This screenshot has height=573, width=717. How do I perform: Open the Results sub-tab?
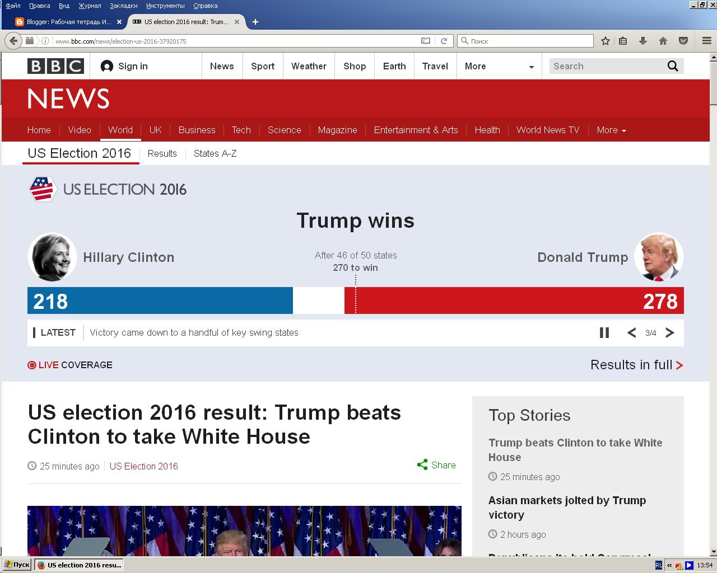tap(162, 153)
